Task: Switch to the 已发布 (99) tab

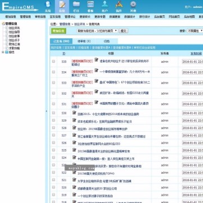Action: [x=61, y=41]
